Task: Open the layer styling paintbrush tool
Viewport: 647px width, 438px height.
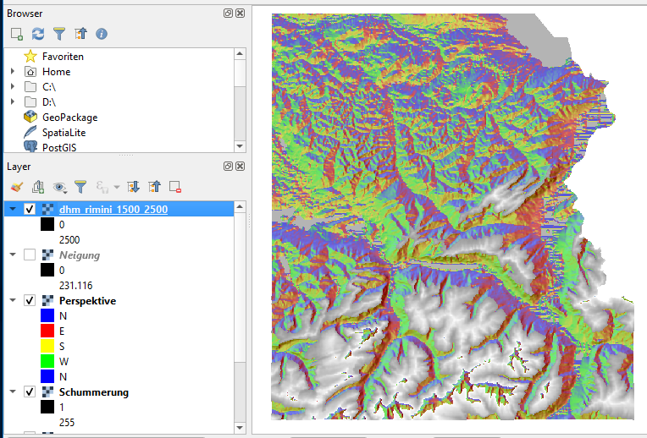Action: pos(17,187)
